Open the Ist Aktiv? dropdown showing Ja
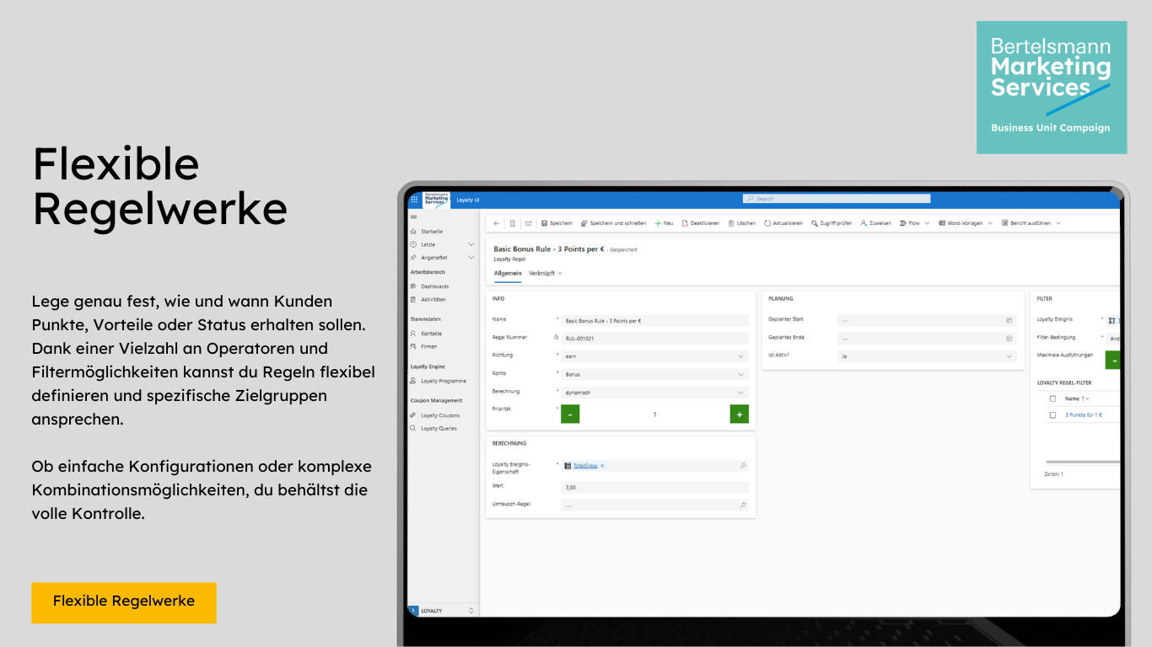This screenshot has width=1152, height=647. [928, 356]
